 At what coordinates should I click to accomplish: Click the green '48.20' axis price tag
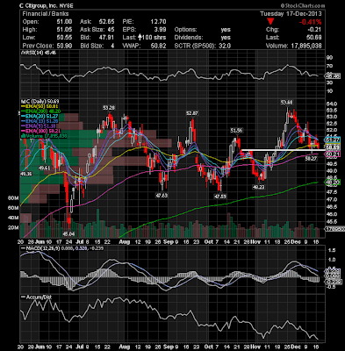tap(333, 183)
